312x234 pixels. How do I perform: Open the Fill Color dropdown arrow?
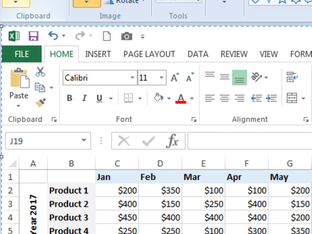pos(169,98)
